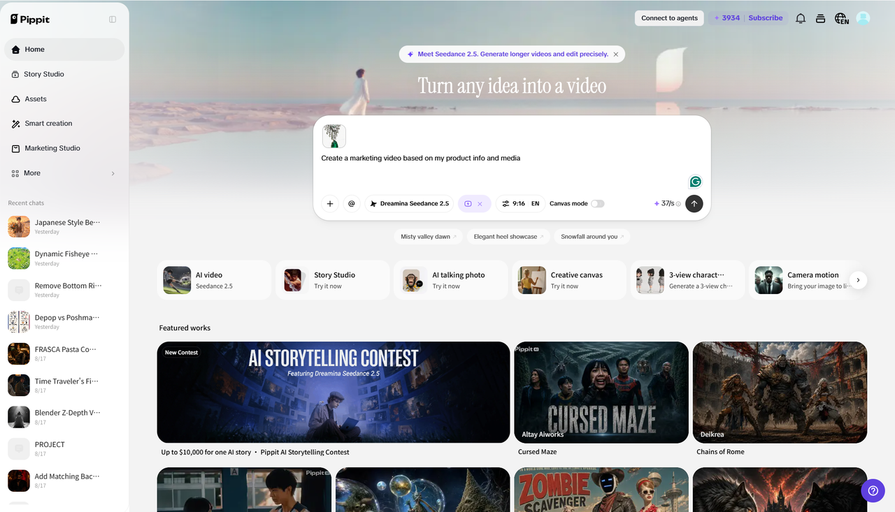895x512 pixels.
Task: Click the Marketing Studio sidebar icon
Action: coord(15,149)
